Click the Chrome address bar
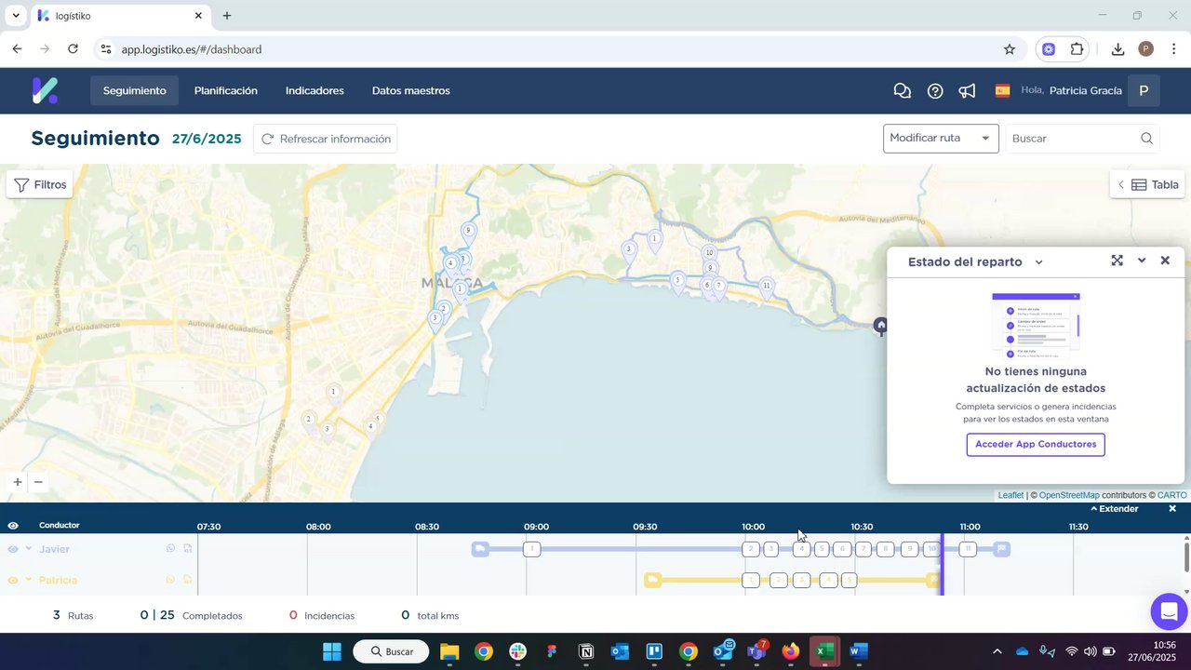The height and width of the screenshot is (670, 1191). pos(558,49)
